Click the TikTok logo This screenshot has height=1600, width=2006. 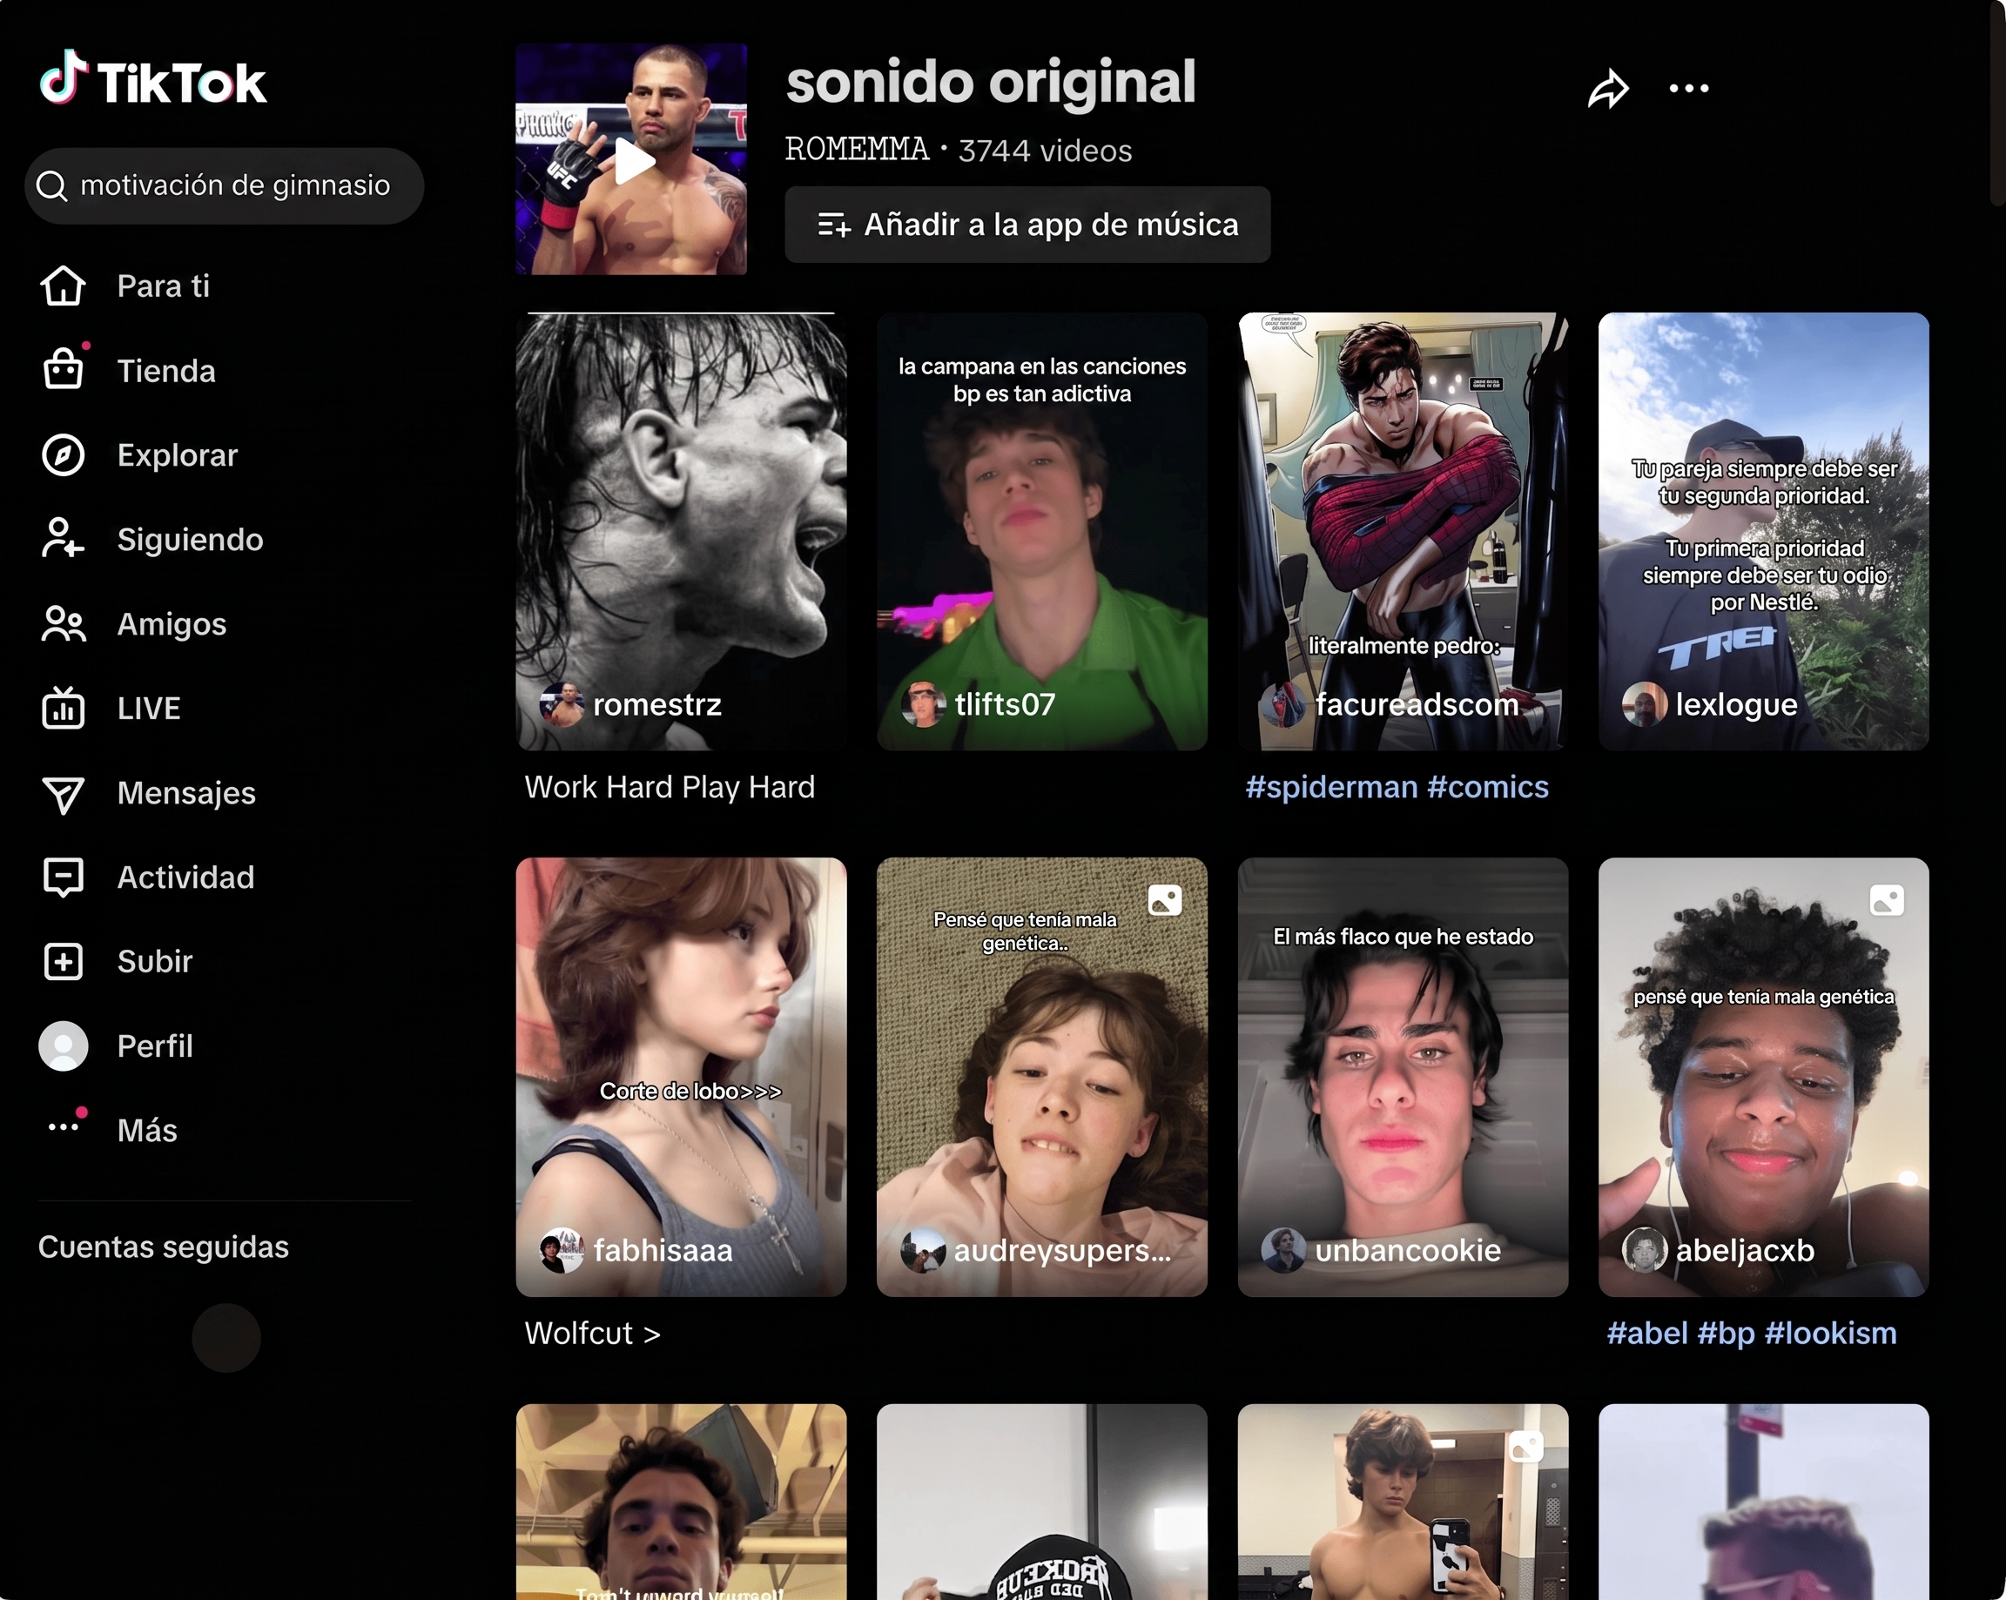coord(153,79)
